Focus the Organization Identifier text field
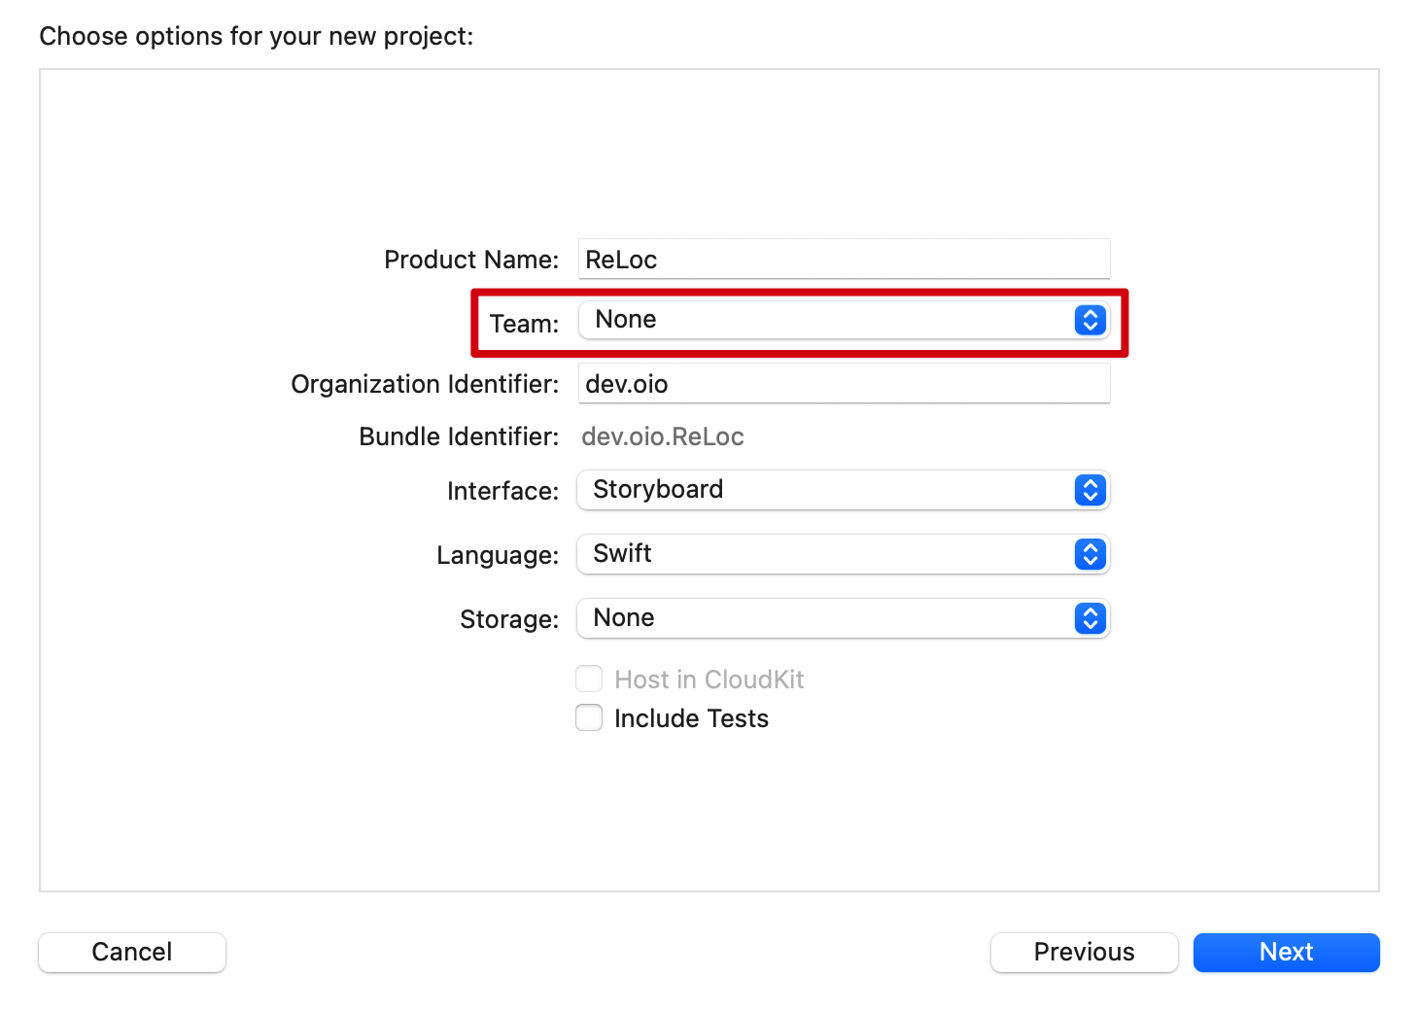Image resolution: width=1419 pixels, height=1011 pixels. (x=844, y=384)
